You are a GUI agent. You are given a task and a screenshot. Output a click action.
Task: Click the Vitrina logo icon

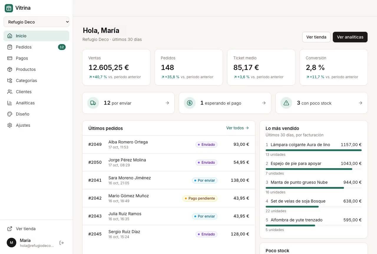click(x=9, y=8)
